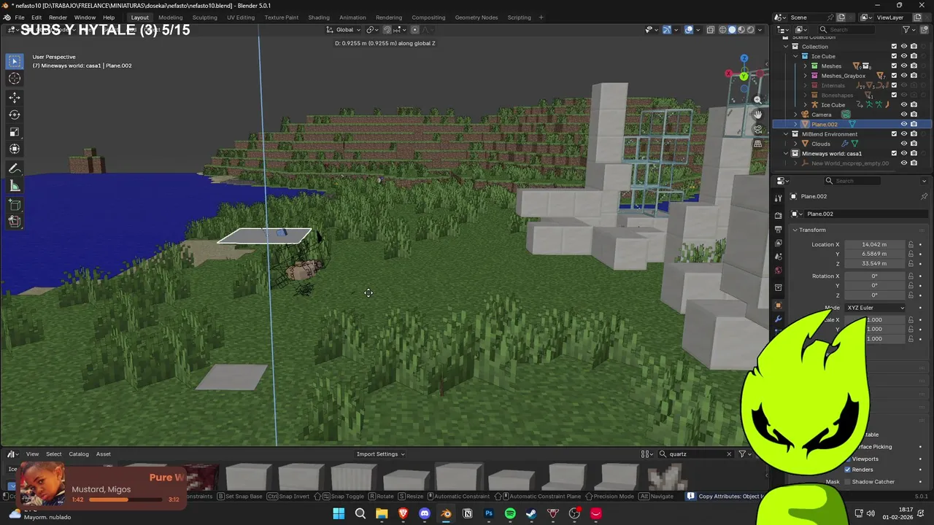Hide Camera in viewport via eye

pos(903,114)
